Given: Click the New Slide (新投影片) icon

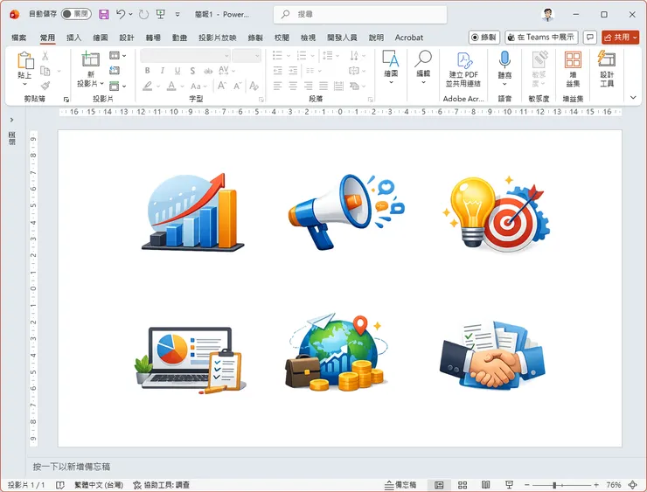Looking at the screenshot, I should (90, 59).
